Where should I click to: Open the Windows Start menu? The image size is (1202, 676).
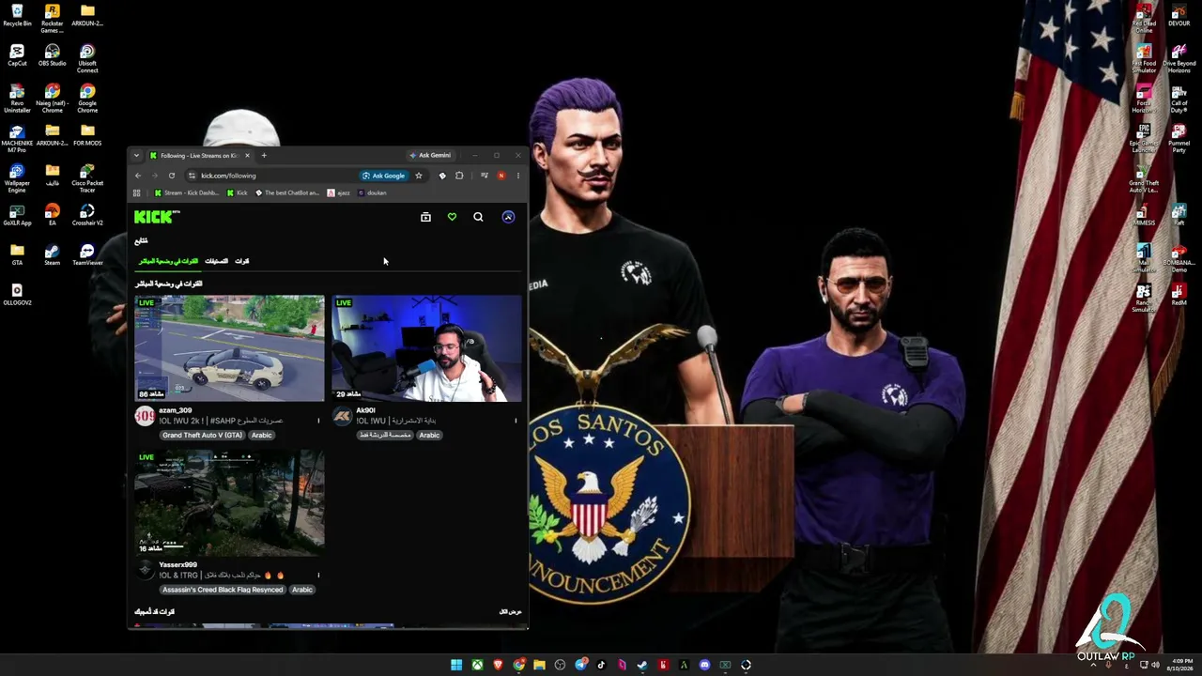[456, 665]
